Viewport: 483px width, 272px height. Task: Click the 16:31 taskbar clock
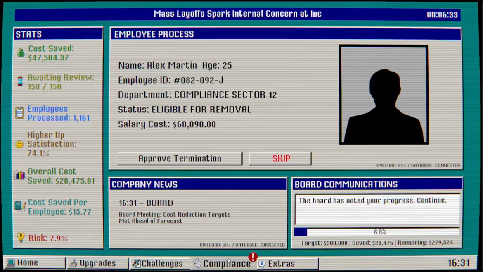point(459,263)
